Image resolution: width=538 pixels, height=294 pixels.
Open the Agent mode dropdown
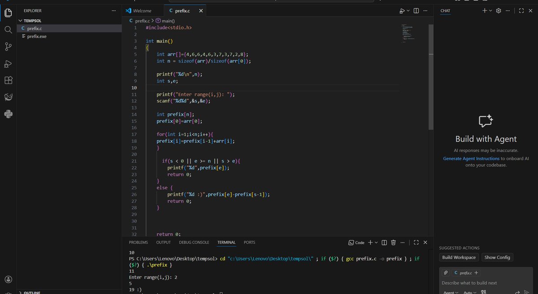point(451,292)
